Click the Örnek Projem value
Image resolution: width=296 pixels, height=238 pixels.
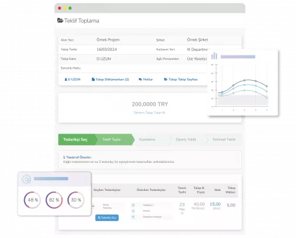pos(108,39)
